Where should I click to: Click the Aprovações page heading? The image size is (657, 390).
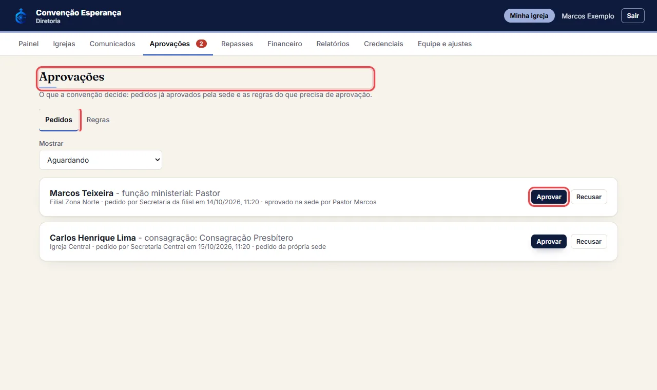point(72,77)
